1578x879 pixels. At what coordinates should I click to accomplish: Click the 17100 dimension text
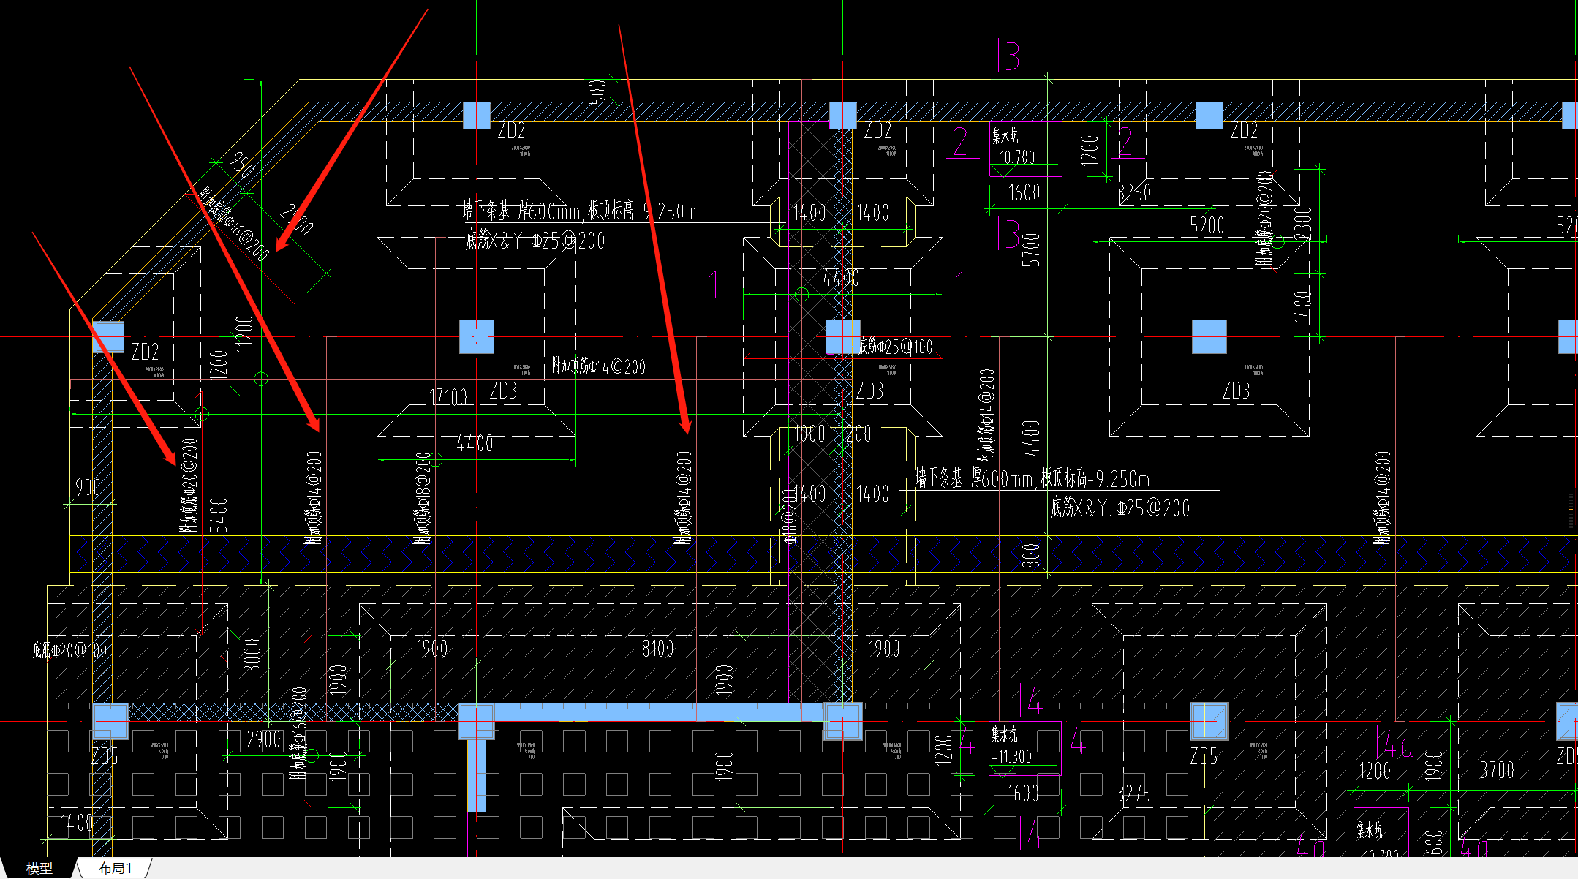[448, 397]
